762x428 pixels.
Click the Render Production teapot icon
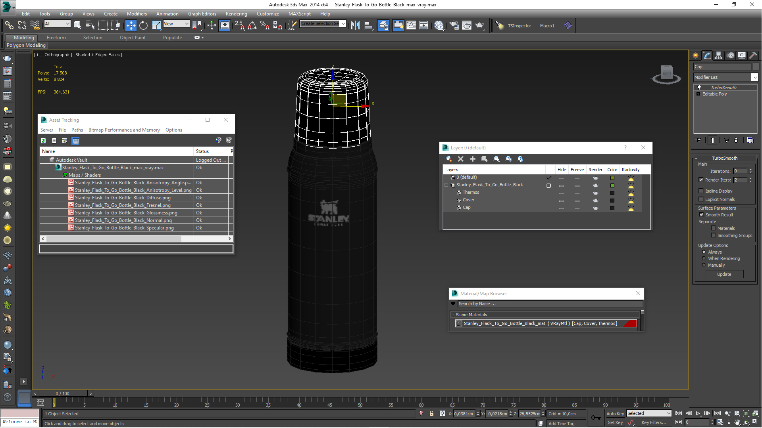point(480,25)
